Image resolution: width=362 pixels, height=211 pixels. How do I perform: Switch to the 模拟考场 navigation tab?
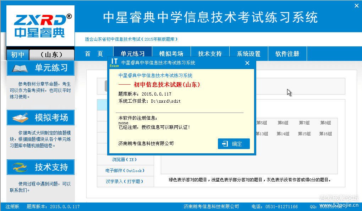point(171,54)
